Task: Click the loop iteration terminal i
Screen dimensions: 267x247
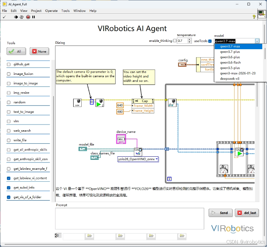Action: (x=169, y=179)
